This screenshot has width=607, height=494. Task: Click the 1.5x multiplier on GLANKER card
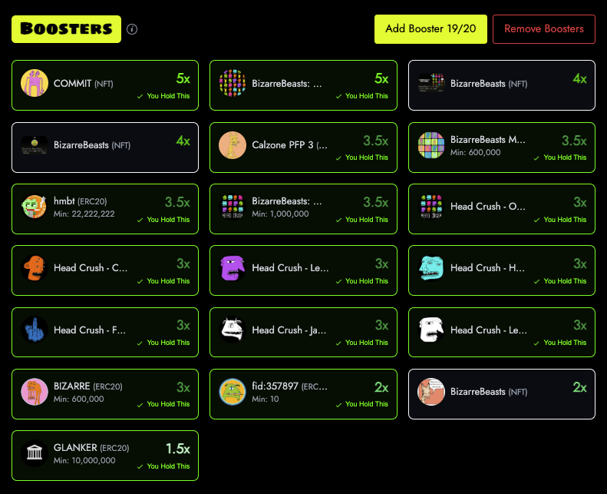(x=178, y=449)
